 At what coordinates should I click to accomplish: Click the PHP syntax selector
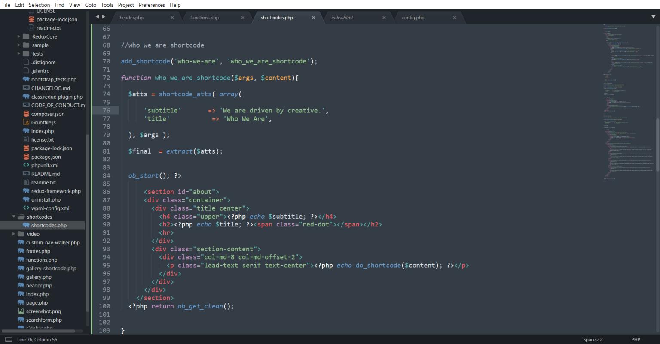(636, 340)
